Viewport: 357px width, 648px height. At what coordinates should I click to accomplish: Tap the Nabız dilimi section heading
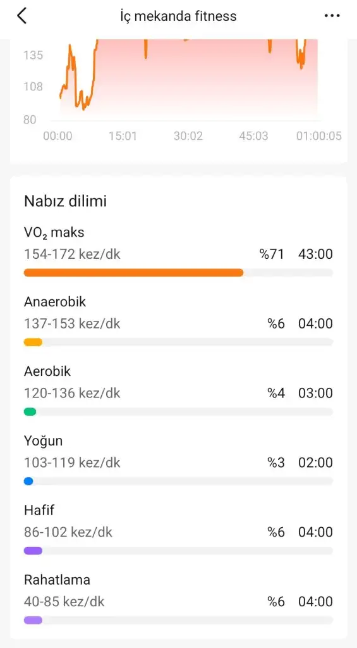pos(65,201)
